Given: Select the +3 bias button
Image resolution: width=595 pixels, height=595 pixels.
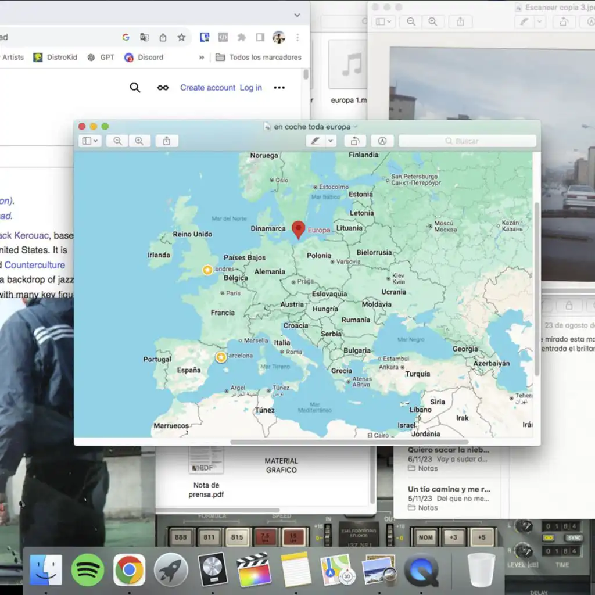Looking at the screenshot, I should click(453, 537).
